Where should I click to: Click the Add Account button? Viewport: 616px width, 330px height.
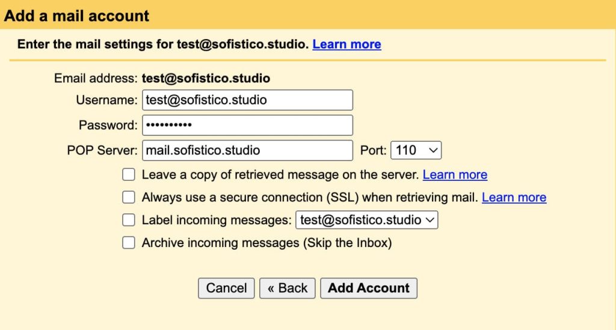tap(368, 288)
